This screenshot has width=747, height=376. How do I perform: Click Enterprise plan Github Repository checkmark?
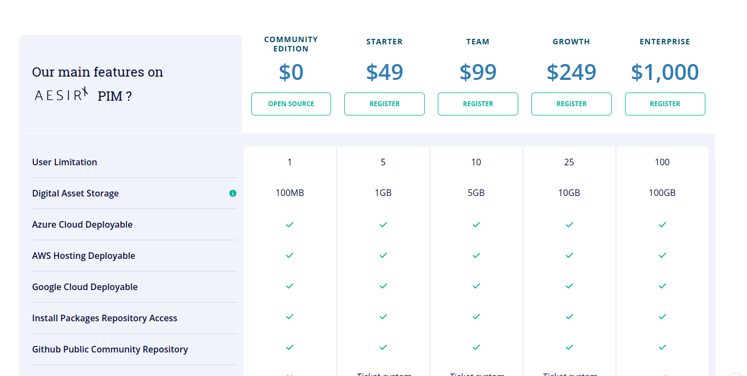(x=662, y=348)
